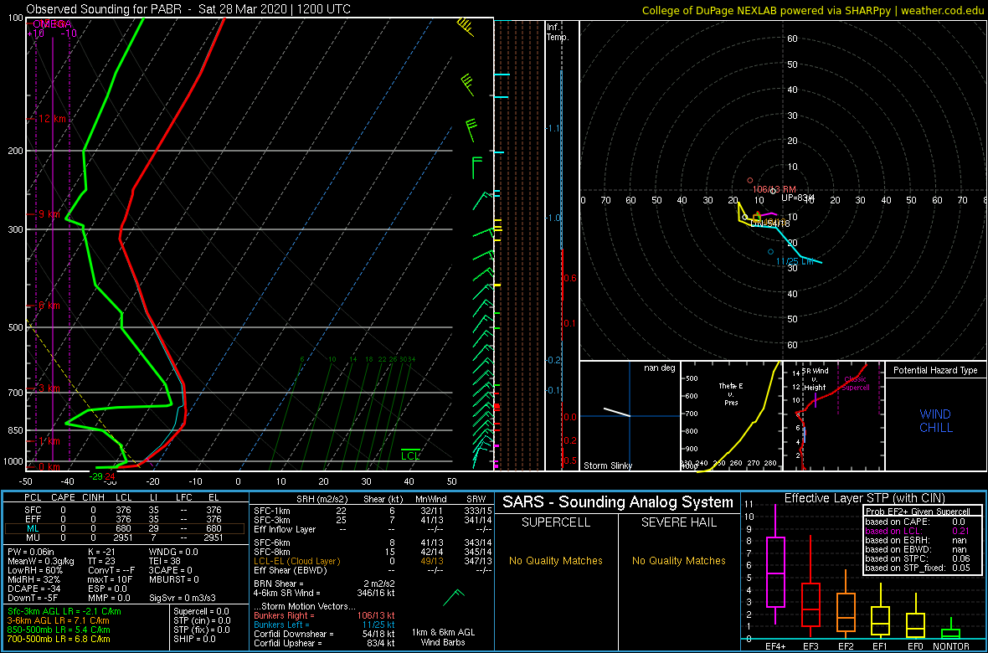Click the 850 pressure level label
Viewport: 988px width, 653px height.
pos(14,430)
